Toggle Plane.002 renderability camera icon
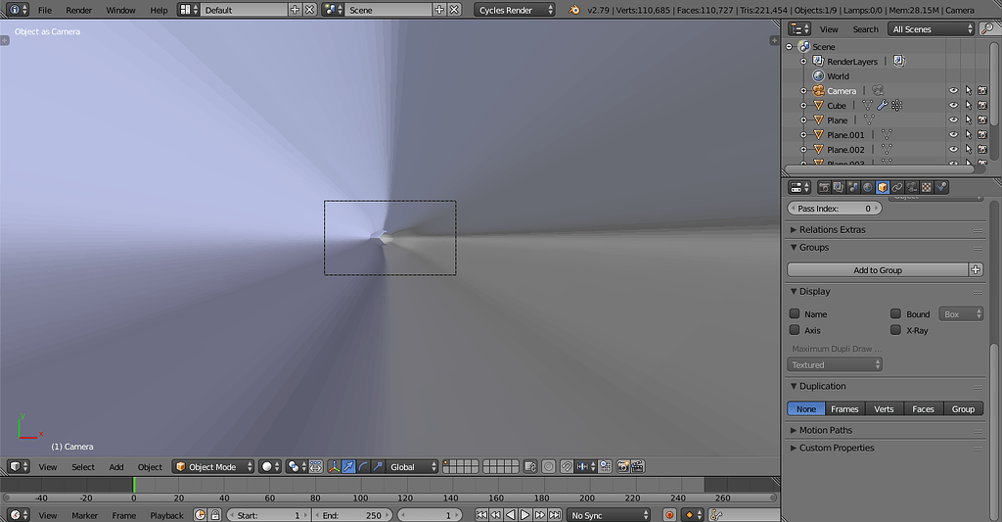The image size is (1002, 522). 982,150
